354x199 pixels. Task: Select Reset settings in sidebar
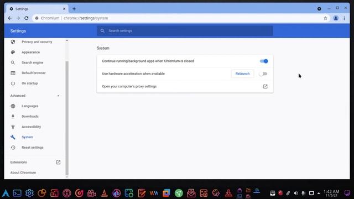coord(33,148)
